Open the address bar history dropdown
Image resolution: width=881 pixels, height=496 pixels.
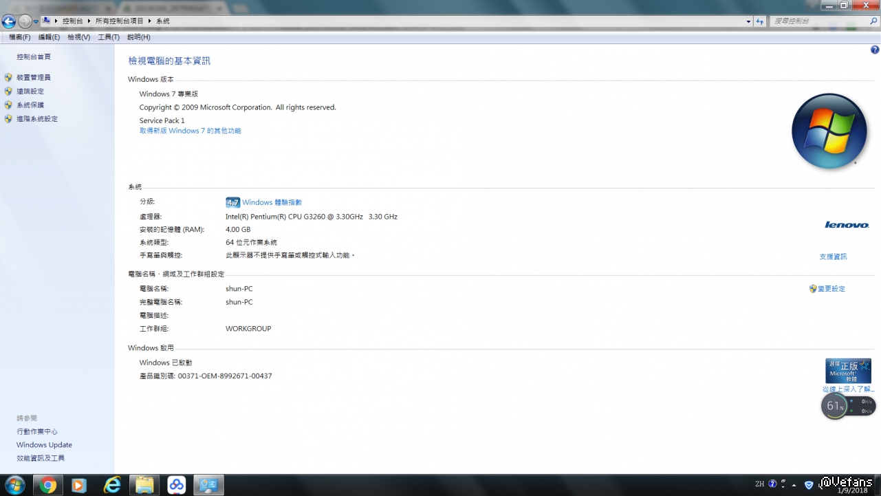[749, 21]
